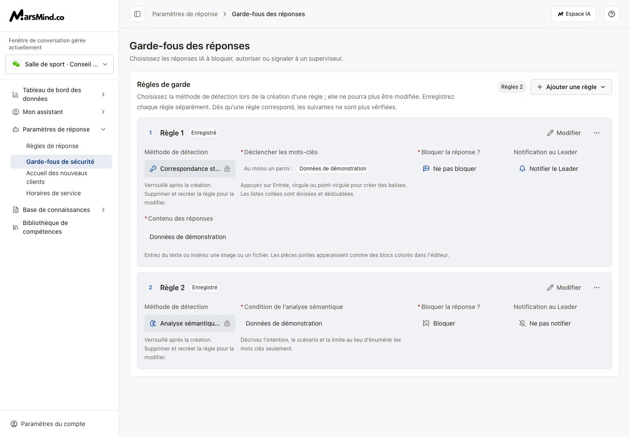
Task: Click the MarsMind.co logo
Action: click(37, 16)
